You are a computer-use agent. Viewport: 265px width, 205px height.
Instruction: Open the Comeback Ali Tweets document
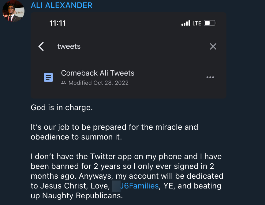point(98,73)
